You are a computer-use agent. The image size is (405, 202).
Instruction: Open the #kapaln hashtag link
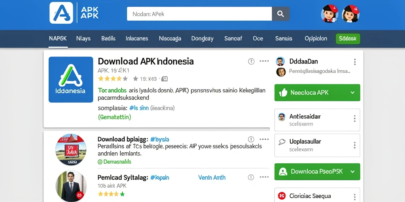pyautogui.click(x=160, y=178)
